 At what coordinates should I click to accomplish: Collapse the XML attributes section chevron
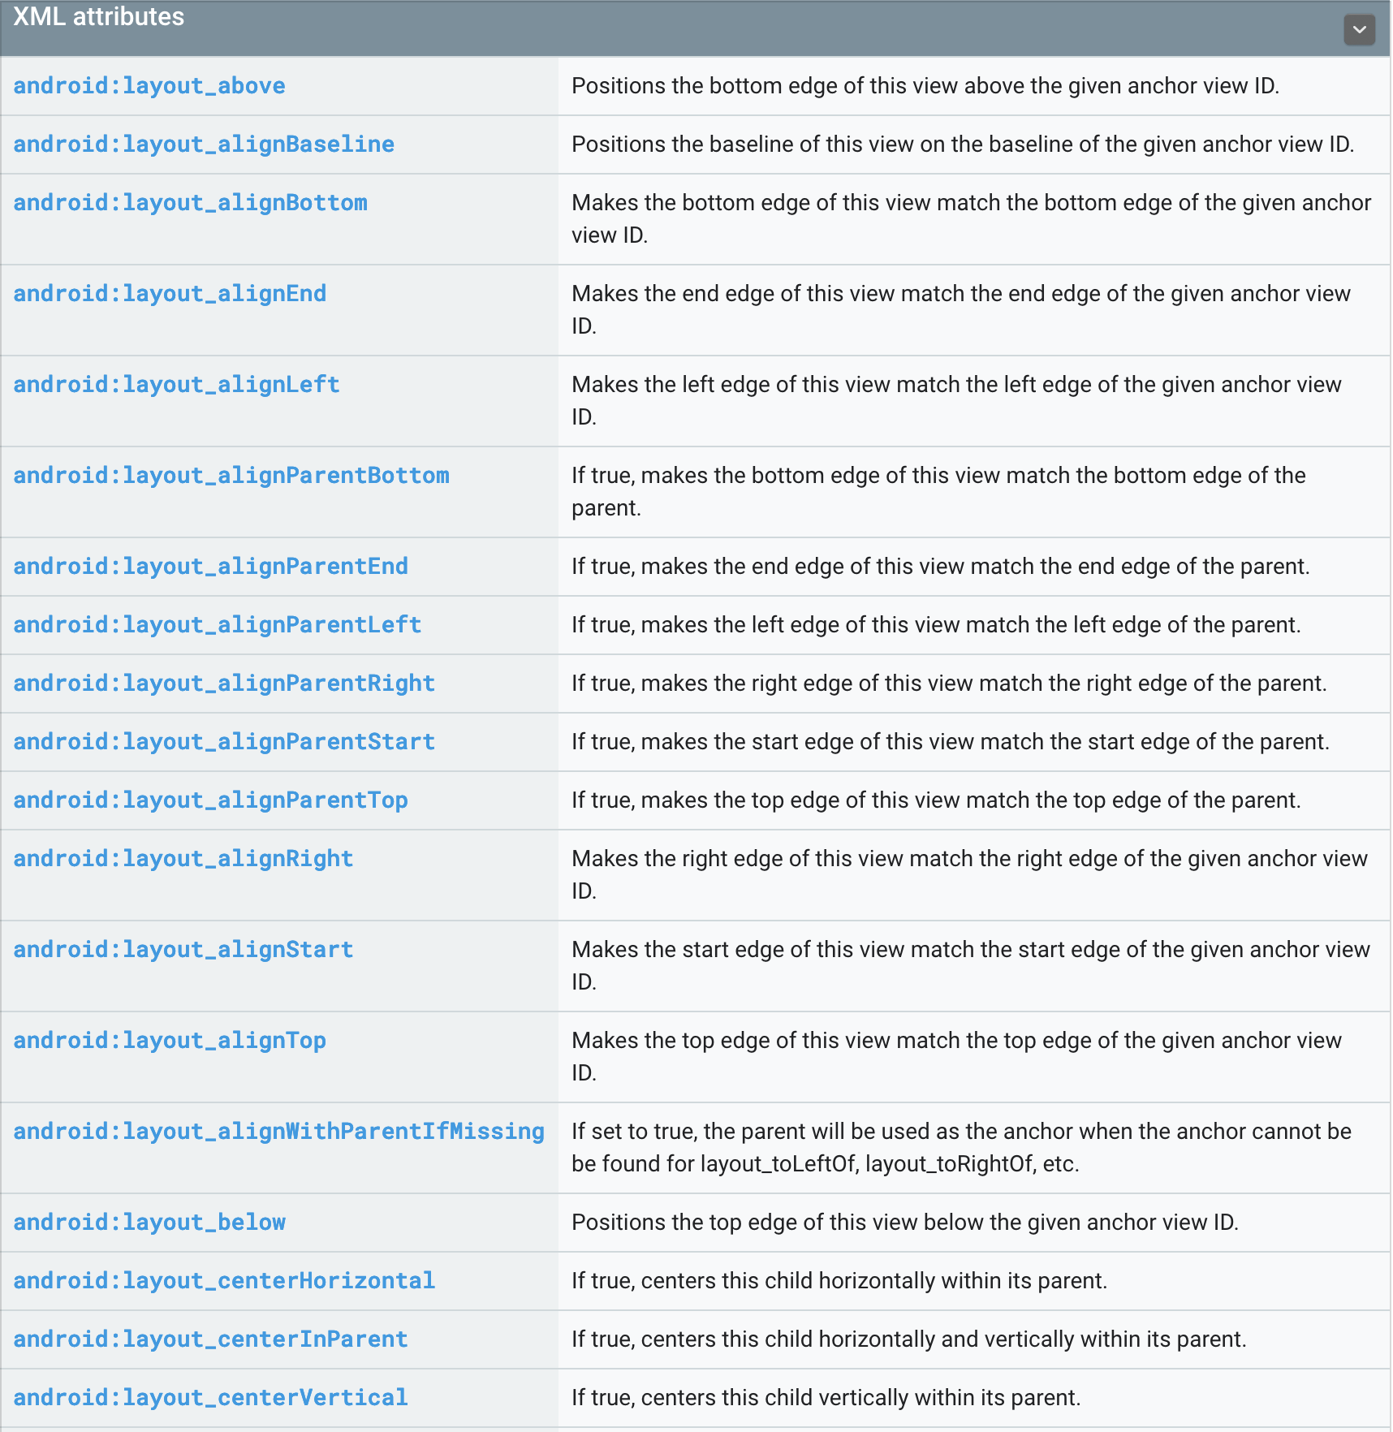coord(1358,30)
